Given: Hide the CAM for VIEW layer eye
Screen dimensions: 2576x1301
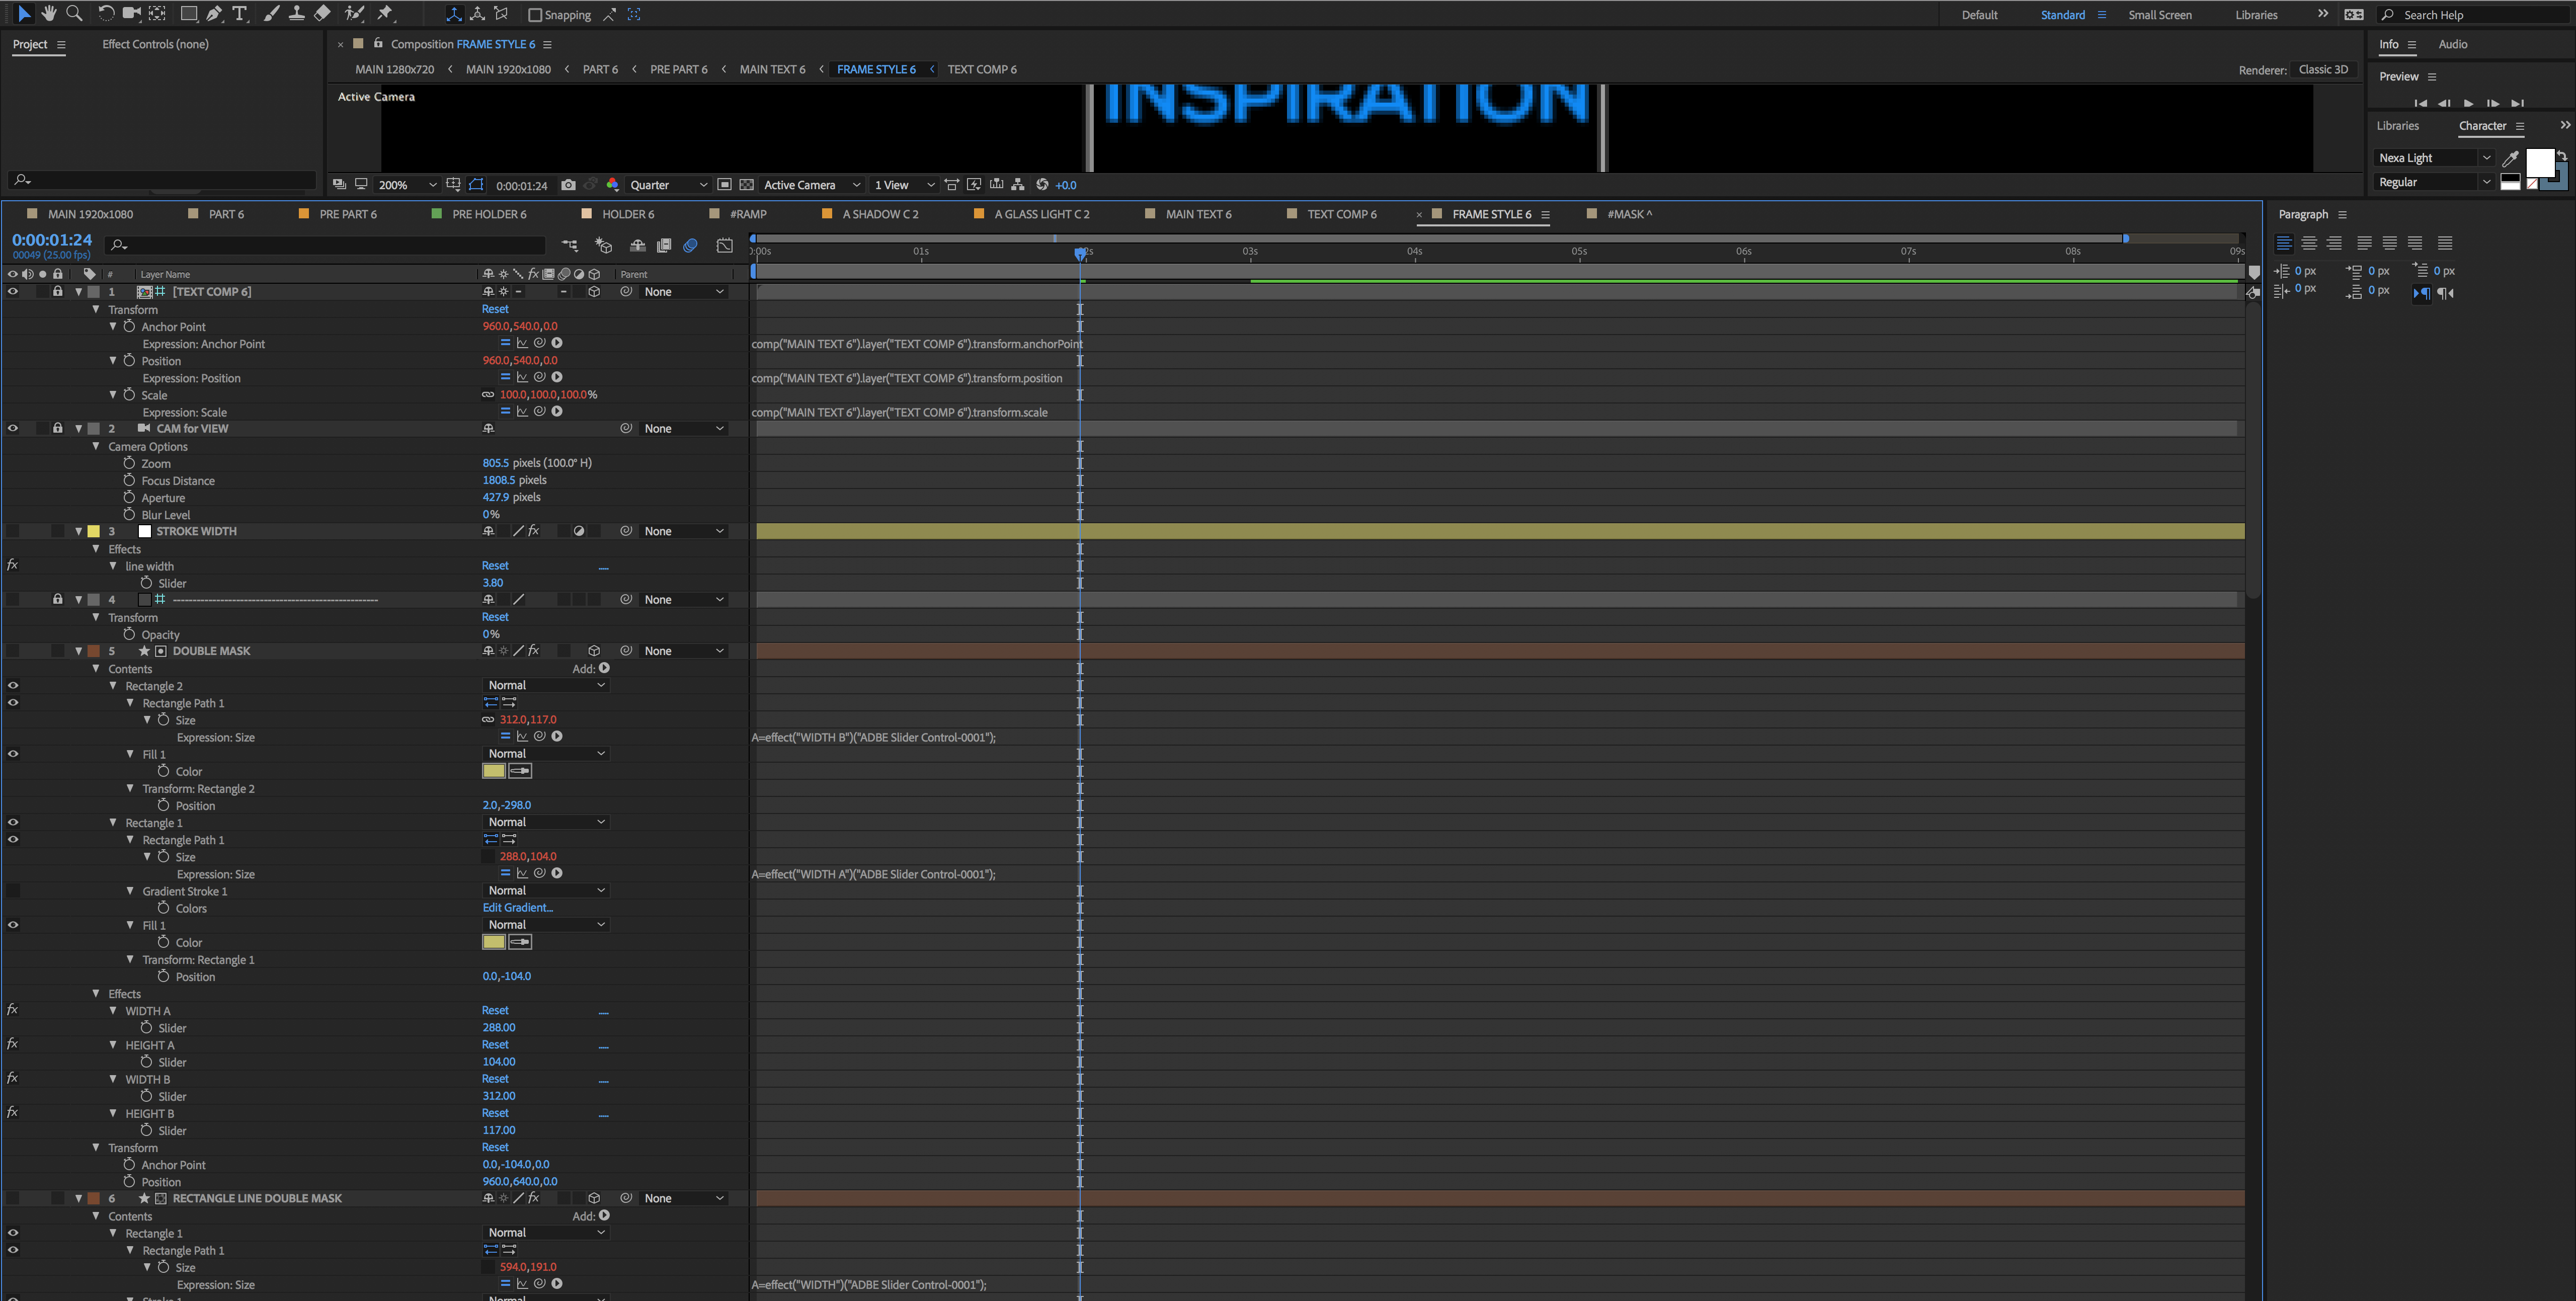Looking at the screenshot, I should [x=13, y=428].
